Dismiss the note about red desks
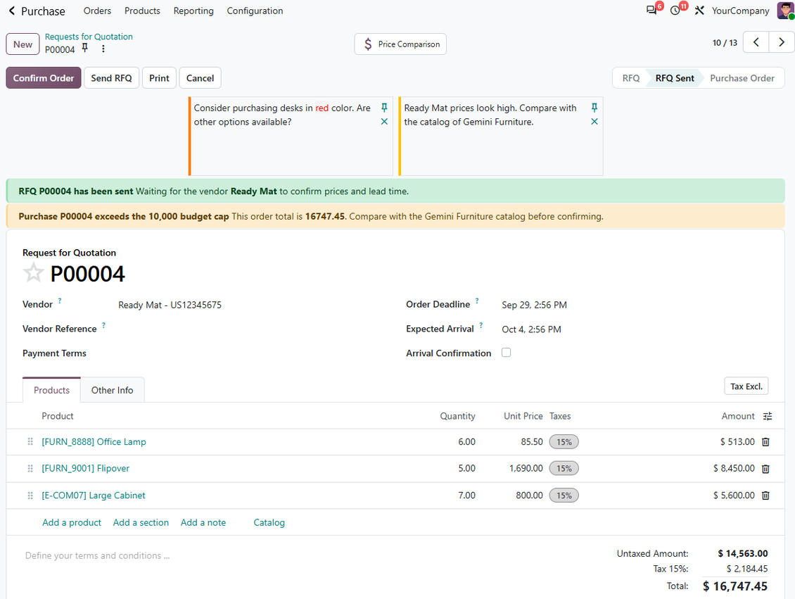Viewport: 795px width, 599px height. pyautogui.click(x=384, y=122)
